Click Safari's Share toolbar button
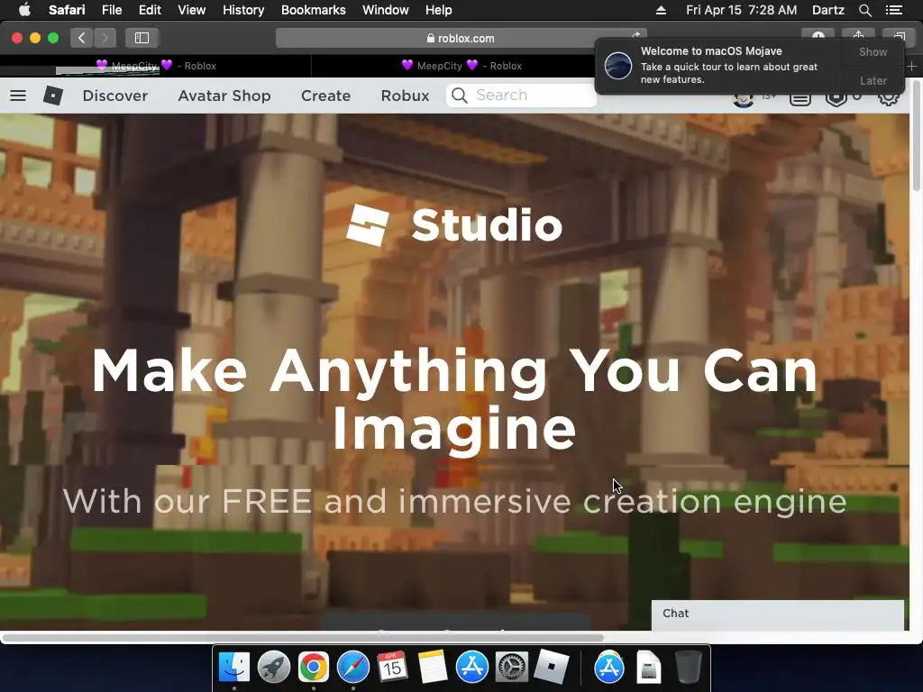The image size is (923, 692). (x=858, y=36)
